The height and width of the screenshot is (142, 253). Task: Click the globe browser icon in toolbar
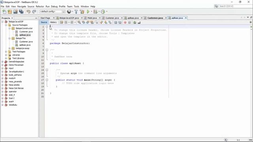click(69, 11)
